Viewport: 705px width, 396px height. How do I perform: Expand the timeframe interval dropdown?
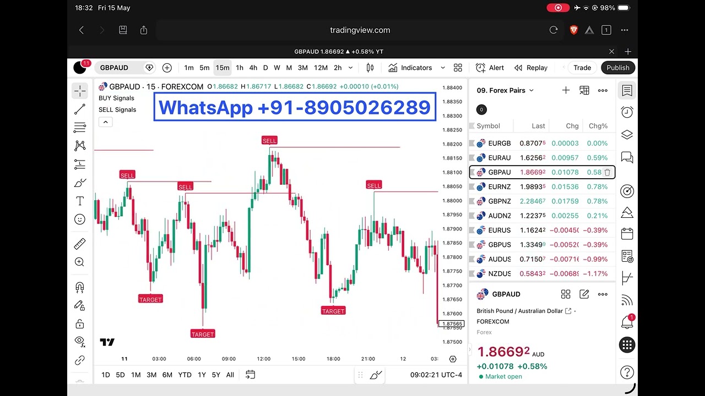pos(350,68)
